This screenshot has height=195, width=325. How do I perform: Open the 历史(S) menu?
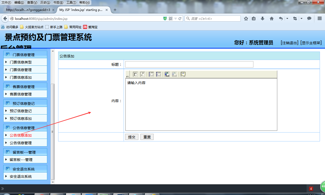(45, 3)
